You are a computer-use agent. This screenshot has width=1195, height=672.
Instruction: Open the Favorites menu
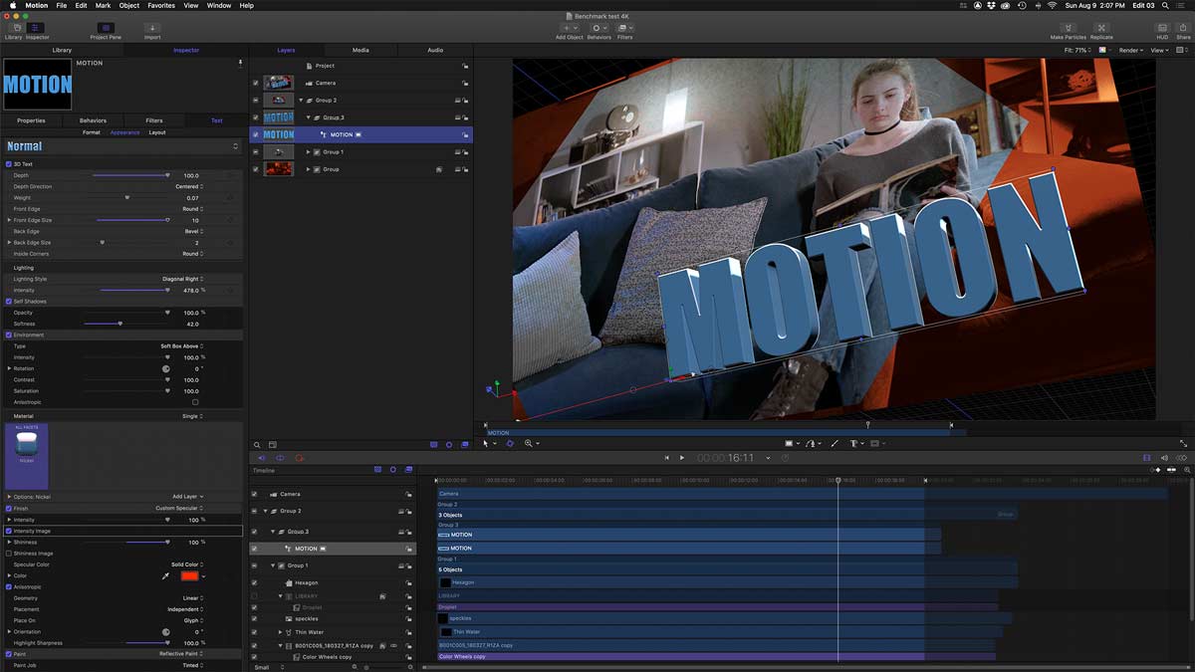click(x=161, y=5)
